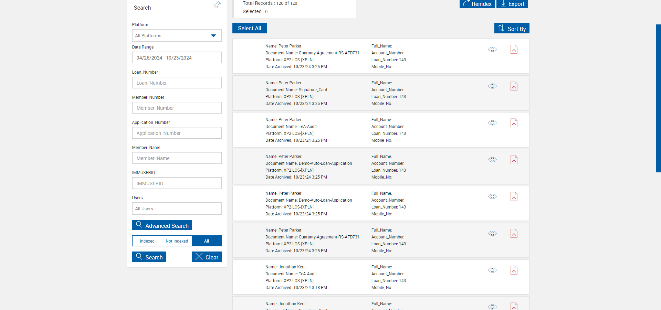This screenshot has width=661, height=310.
Task: Click Select All records
Action: click(250, 28)
